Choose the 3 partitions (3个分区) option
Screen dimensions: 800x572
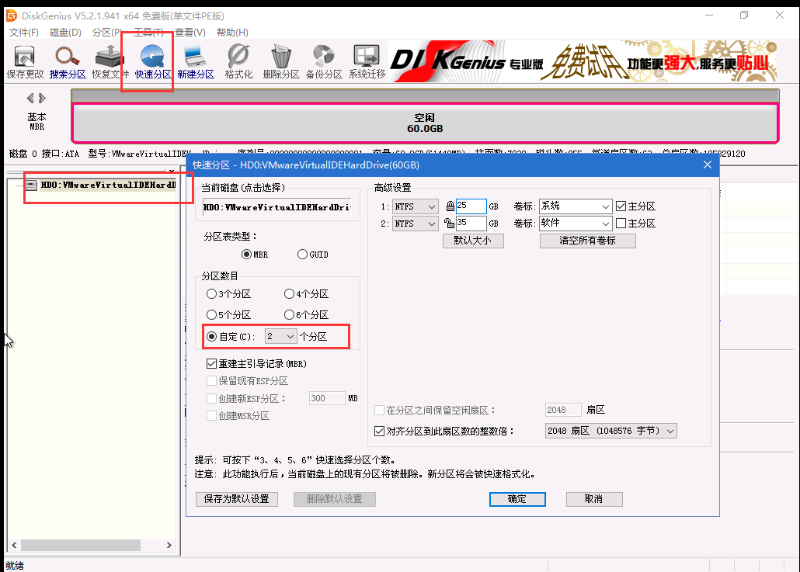[x=211, y=294]
